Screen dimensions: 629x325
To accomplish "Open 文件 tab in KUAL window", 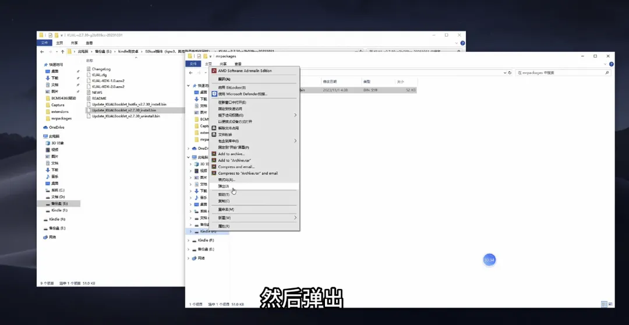I will (44, 43).
